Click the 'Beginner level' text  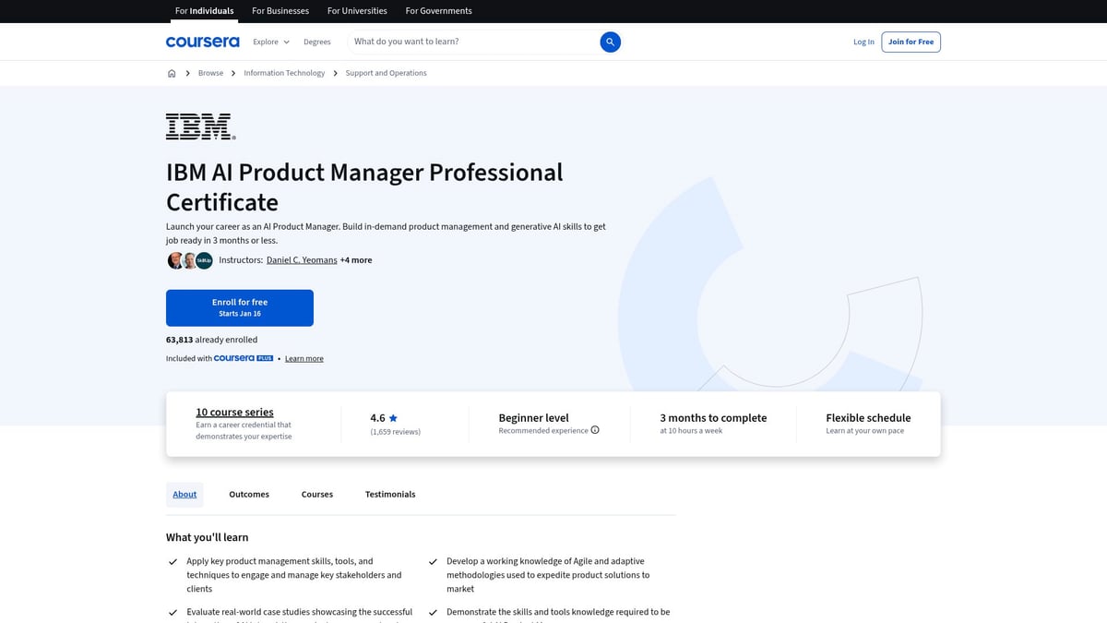point(534,418)
